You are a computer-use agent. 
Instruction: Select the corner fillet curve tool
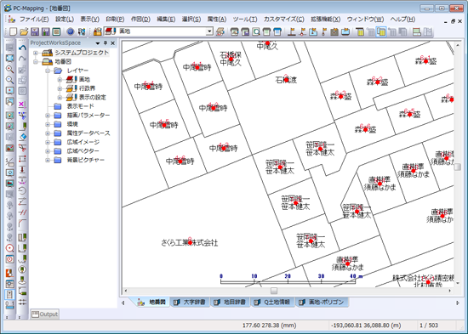(22, 223)
